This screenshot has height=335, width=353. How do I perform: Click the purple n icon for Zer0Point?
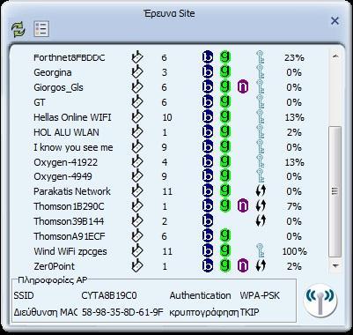click(x=243, y=266)
